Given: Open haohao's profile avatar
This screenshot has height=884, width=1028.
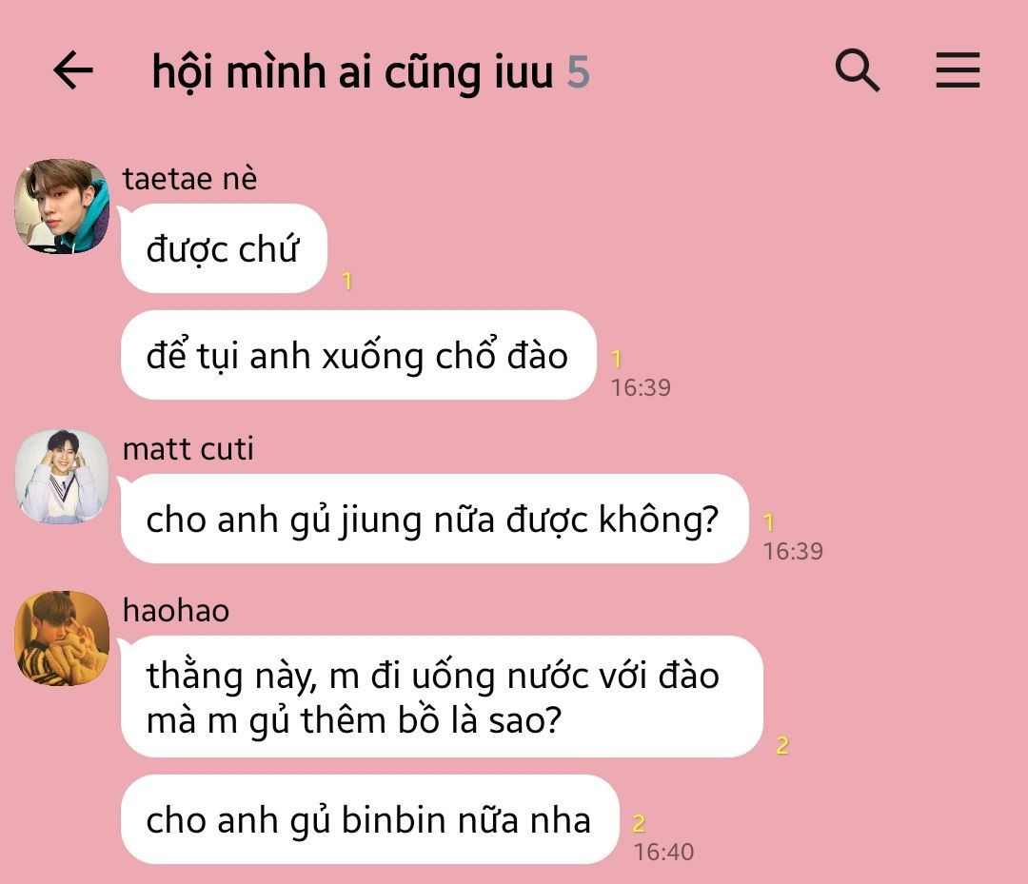Looking at the screenshot, I should [62, 638].
